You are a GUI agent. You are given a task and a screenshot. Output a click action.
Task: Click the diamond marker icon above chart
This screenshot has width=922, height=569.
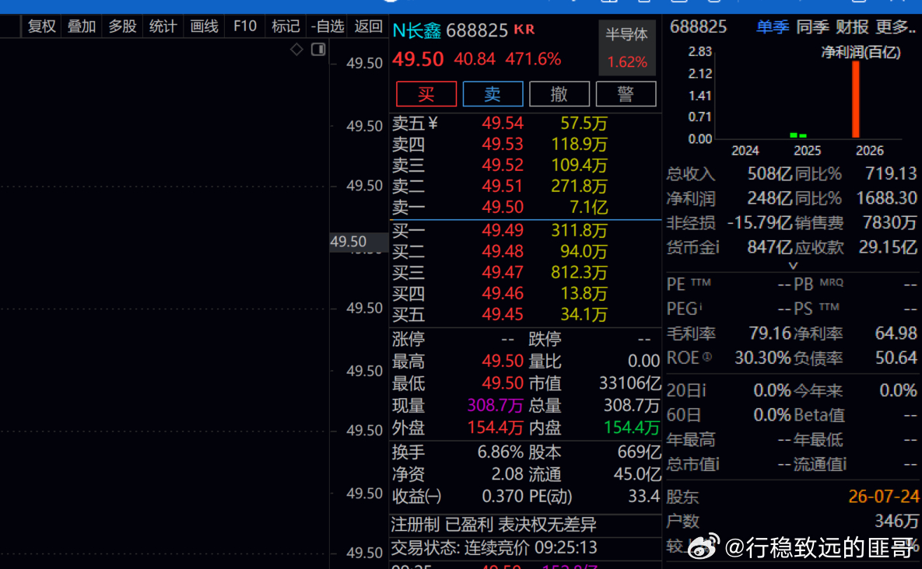(x=297, y=49)
